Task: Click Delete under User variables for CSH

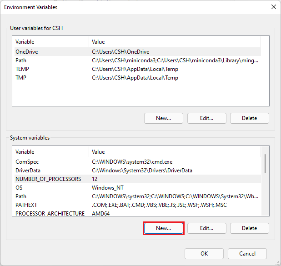Action: click(250, 118)
